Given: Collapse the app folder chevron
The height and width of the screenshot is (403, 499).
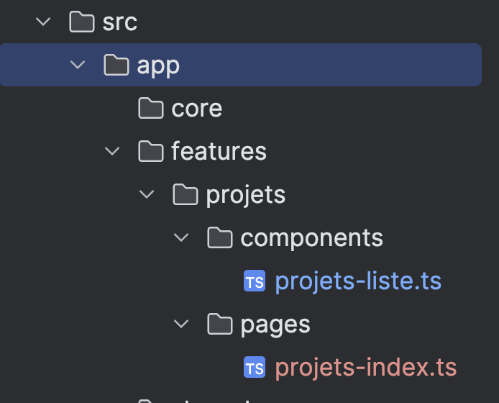Looking at the screenshot, I should [78, 65].
